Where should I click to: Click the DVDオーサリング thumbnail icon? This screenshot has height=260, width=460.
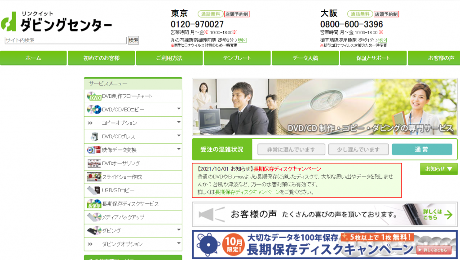click(x=93, y=163)
